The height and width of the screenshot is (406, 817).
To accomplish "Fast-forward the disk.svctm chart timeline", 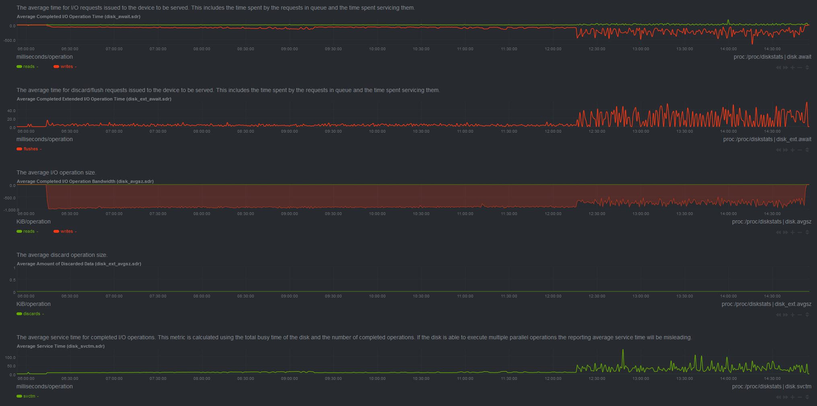I will click(x=786, y=397).
